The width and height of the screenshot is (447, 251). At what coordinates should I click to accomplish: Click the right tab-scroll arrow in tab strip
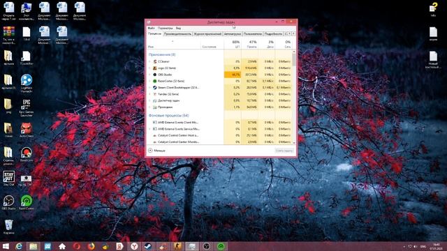click(x=293, y=34)
